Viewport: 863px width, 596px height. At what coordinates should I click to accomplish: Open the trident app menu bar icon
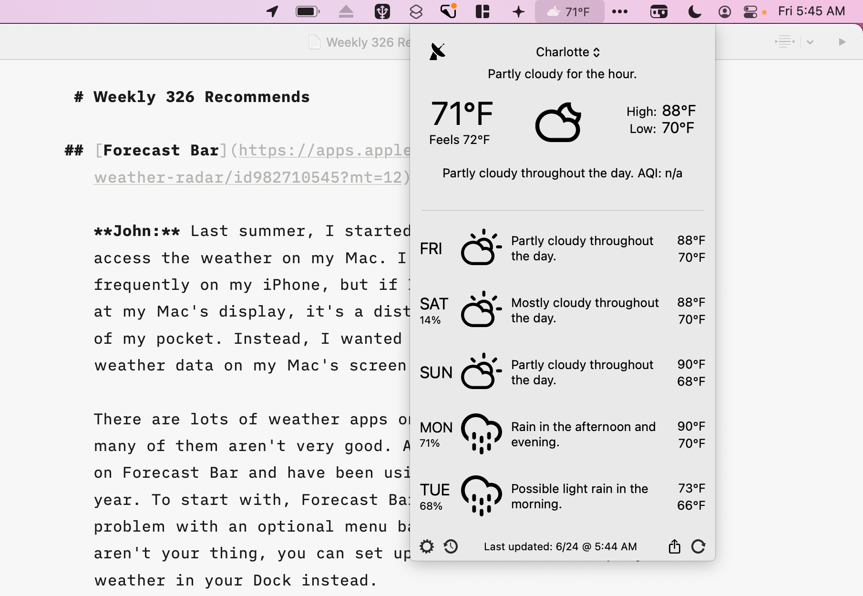click(382, 11)
